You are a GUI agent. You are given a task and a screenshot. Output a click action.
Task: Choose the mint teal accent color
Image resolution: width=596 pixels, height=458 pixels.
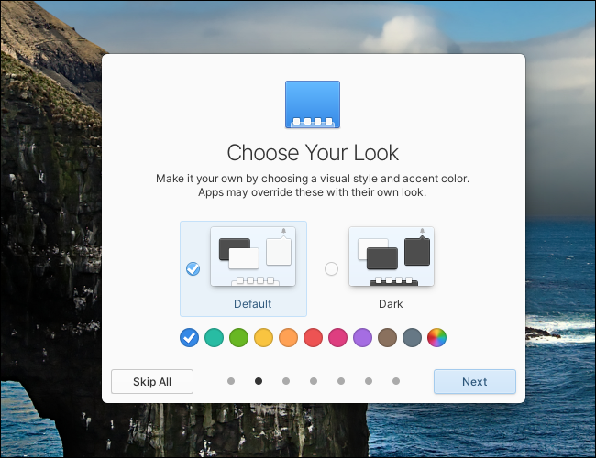(x=214, y=337)
